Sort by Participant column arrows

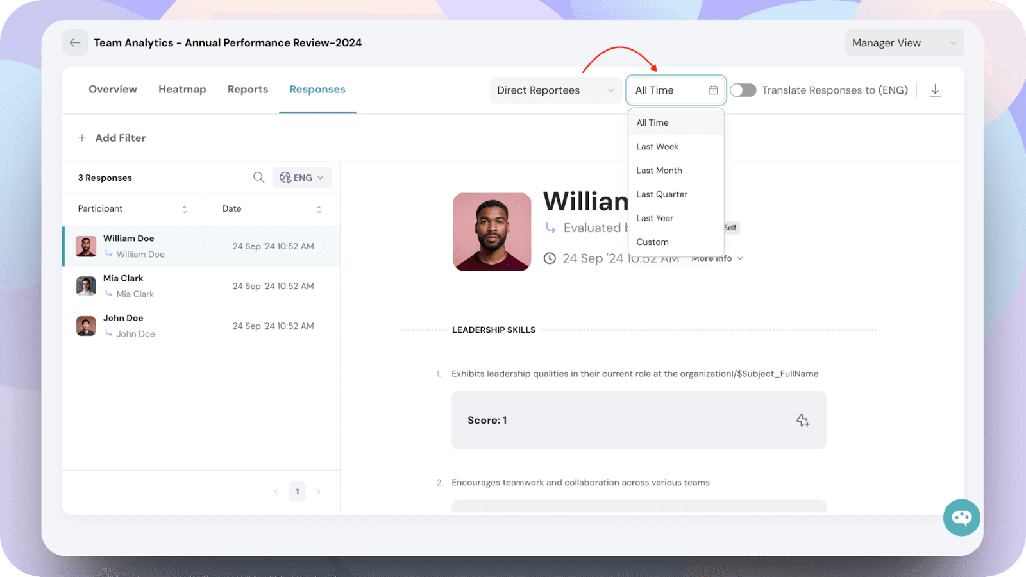pos(185,210)
